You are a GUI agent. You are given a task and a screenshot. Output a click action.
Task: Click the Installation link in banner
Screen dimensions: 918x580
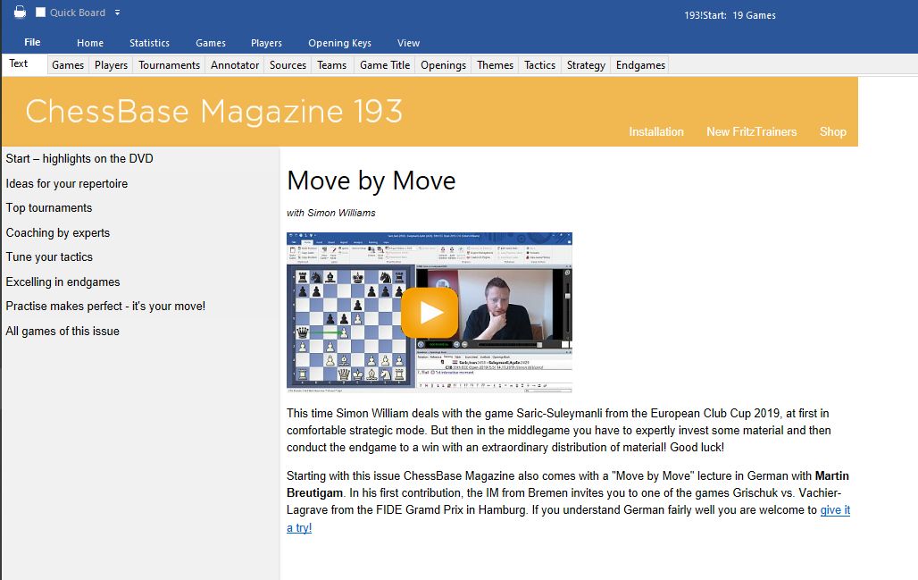[656, 132]
